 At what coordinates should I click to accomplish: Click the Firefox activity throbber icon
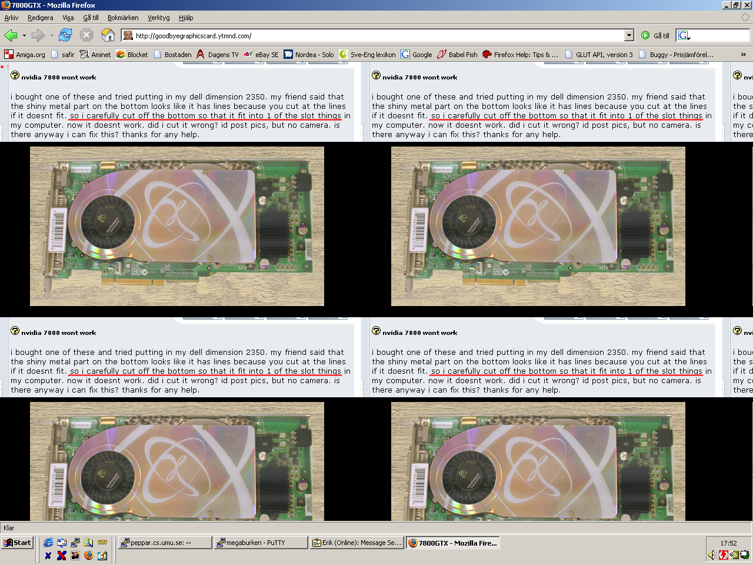(745, 18)
